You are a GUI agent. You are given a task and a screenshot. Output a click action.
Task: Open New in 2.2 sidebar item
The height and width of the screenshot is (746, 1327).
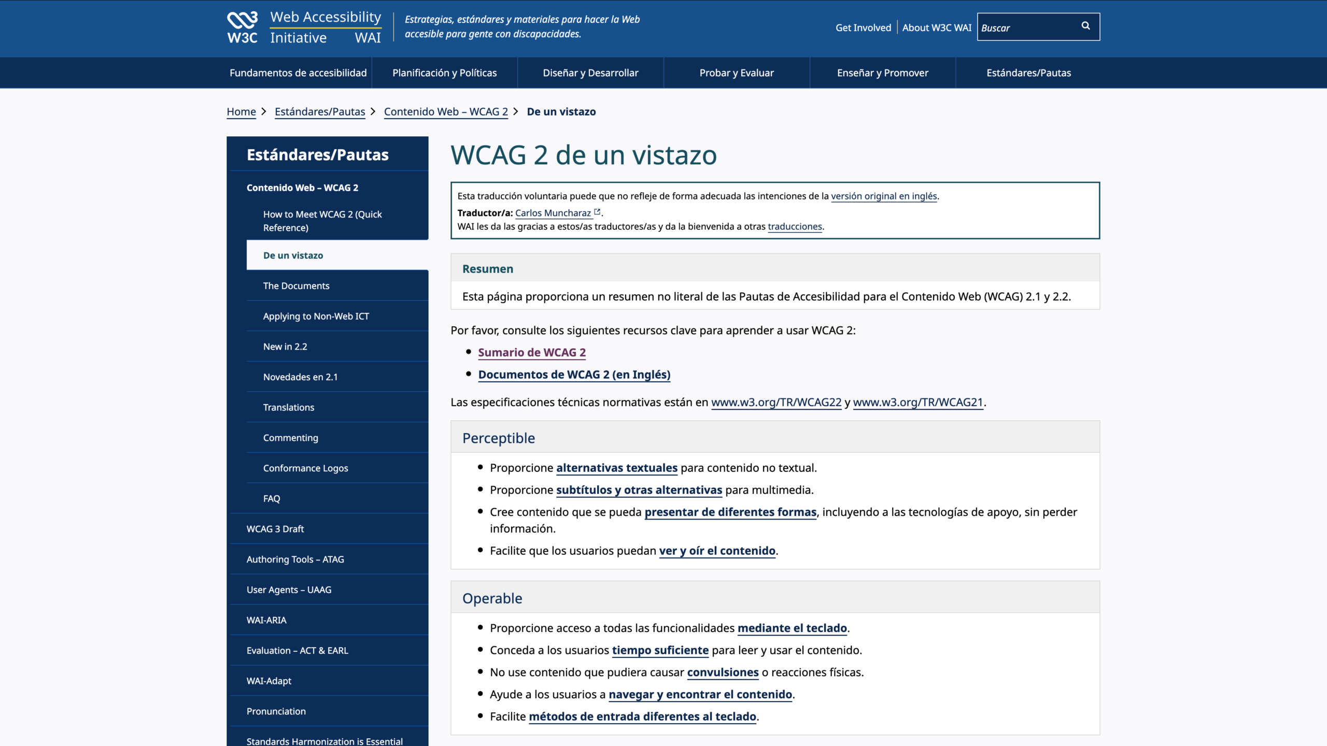pyautogui.click(x=337, y=347)
